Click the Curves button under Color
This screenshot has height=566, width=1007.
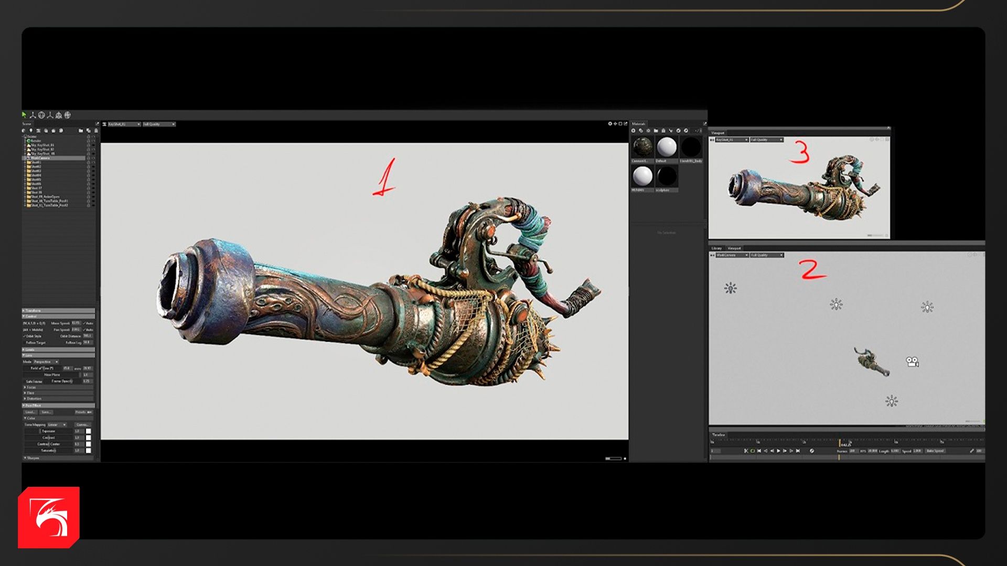[83, 424]
